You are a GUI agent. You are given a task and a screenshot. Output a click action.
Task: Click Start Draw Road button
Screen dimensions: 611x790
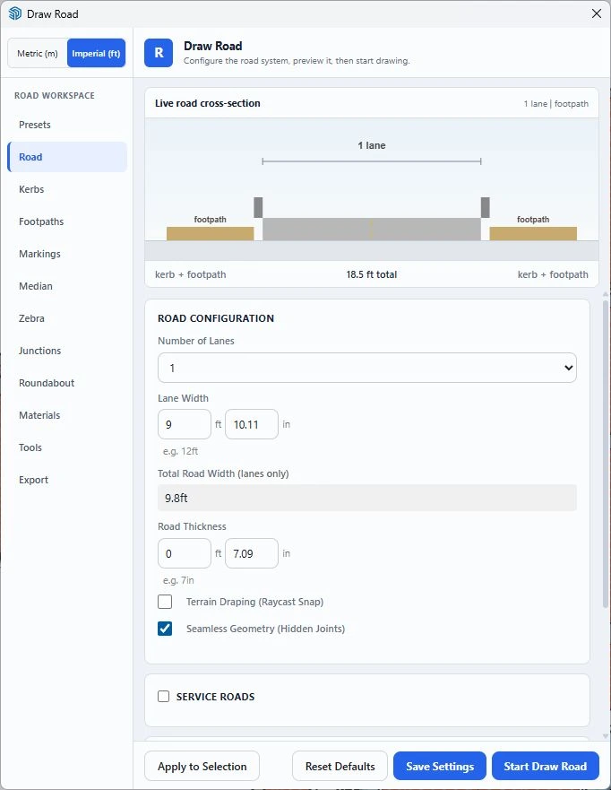coord(545,766)
